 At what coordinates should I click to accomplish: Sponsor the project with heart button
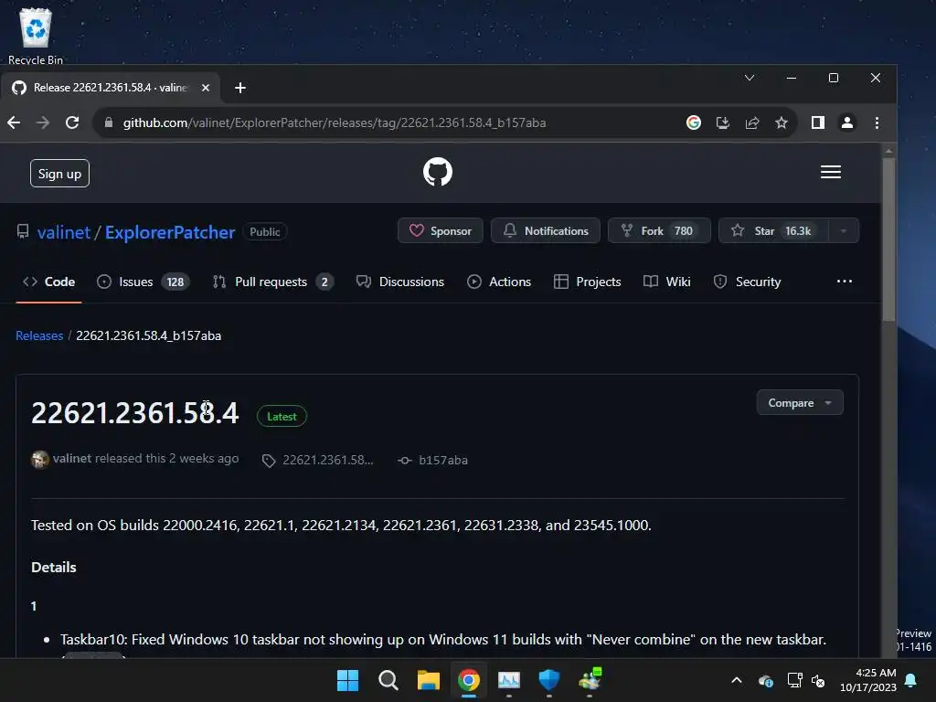pos(441,230)
